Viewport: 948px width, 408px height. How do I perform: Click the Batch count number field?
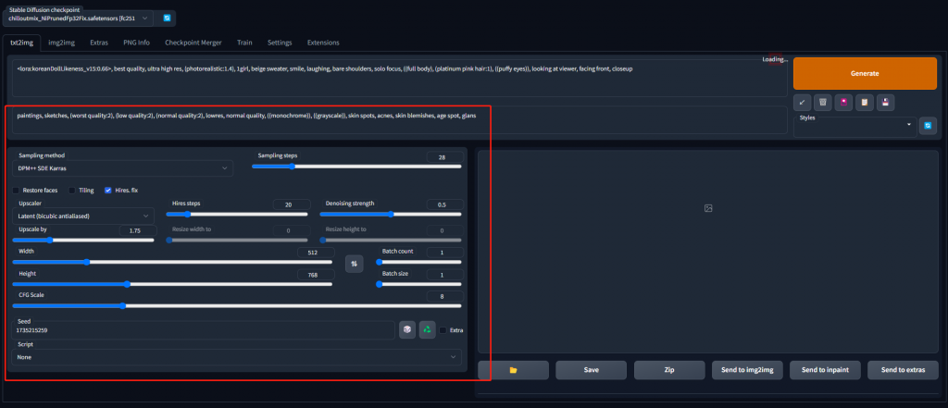click(x=445, y=253)
